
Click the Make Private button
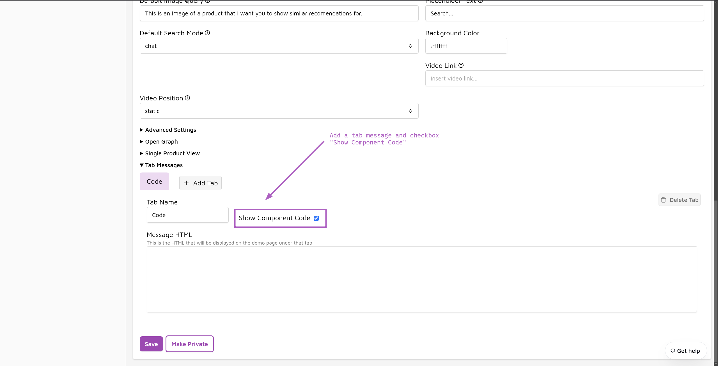pos(190,344)
